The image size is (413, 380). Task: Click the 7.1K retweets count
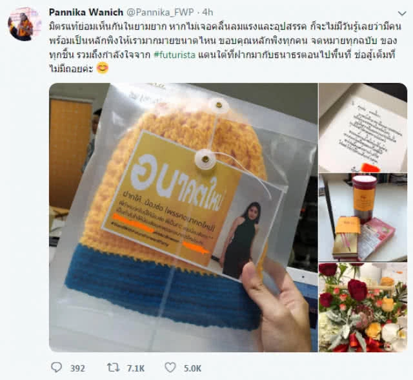136,368
